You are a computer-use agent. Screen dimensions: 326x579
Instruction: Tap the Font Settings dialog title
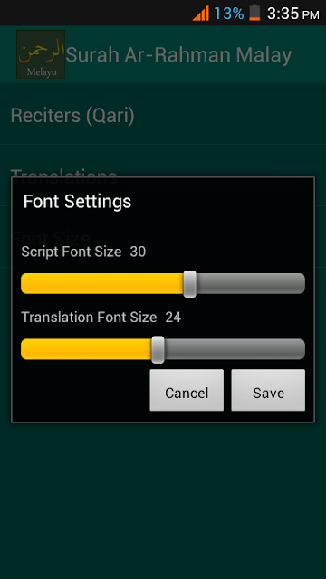tap(77, 202)
